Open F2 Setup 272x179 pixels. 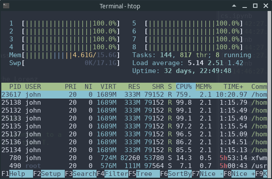[49, 174]
